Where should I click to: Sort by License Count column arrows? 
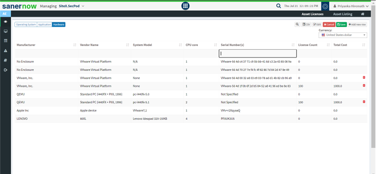pyautogui.click(x=328, y=45)
